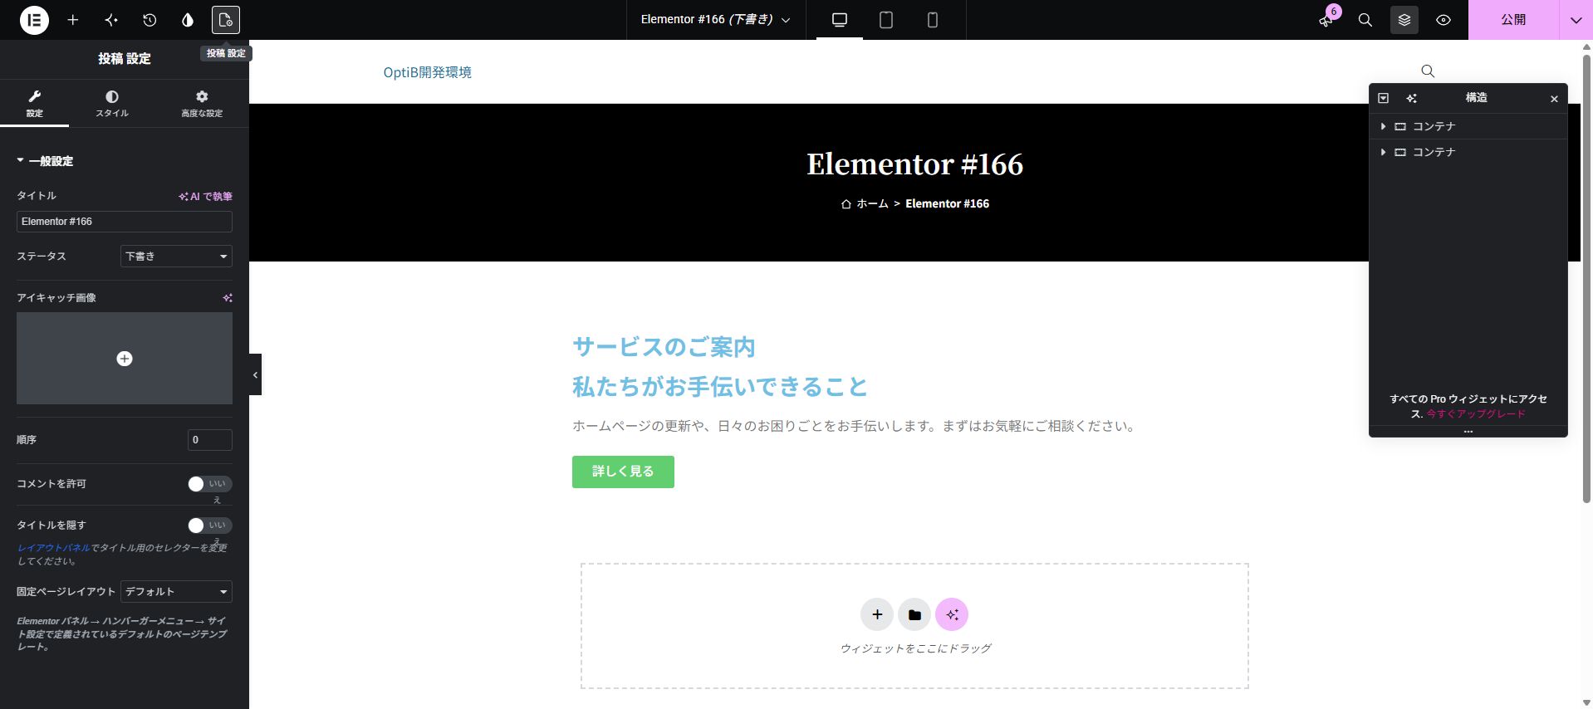The height and width of the screenshot is (709, 1593).
Task: Click the 順序 number field
Action: coord(210,440)
